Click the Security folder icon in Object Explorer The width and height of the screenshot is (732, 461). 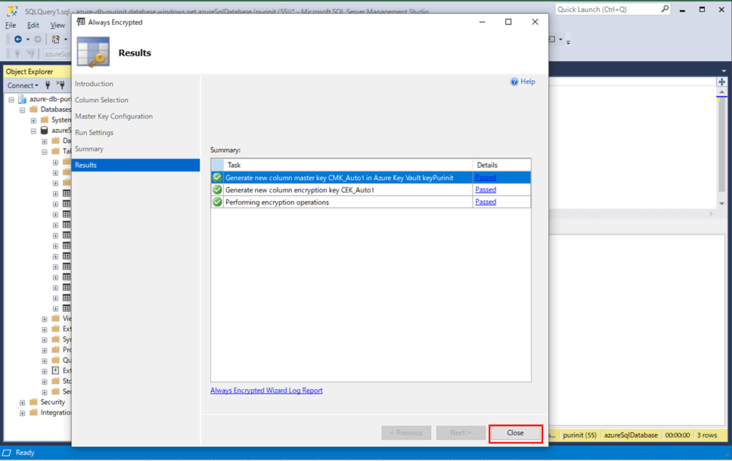pyautogui.click(x=35, y=402)
